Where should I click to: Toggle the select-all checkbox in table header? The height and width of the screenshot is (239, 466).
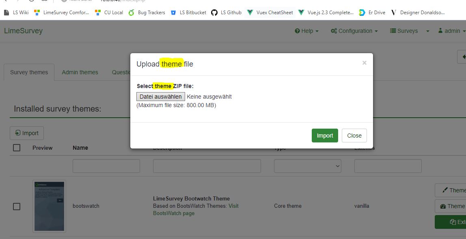[x=17, y=148]
